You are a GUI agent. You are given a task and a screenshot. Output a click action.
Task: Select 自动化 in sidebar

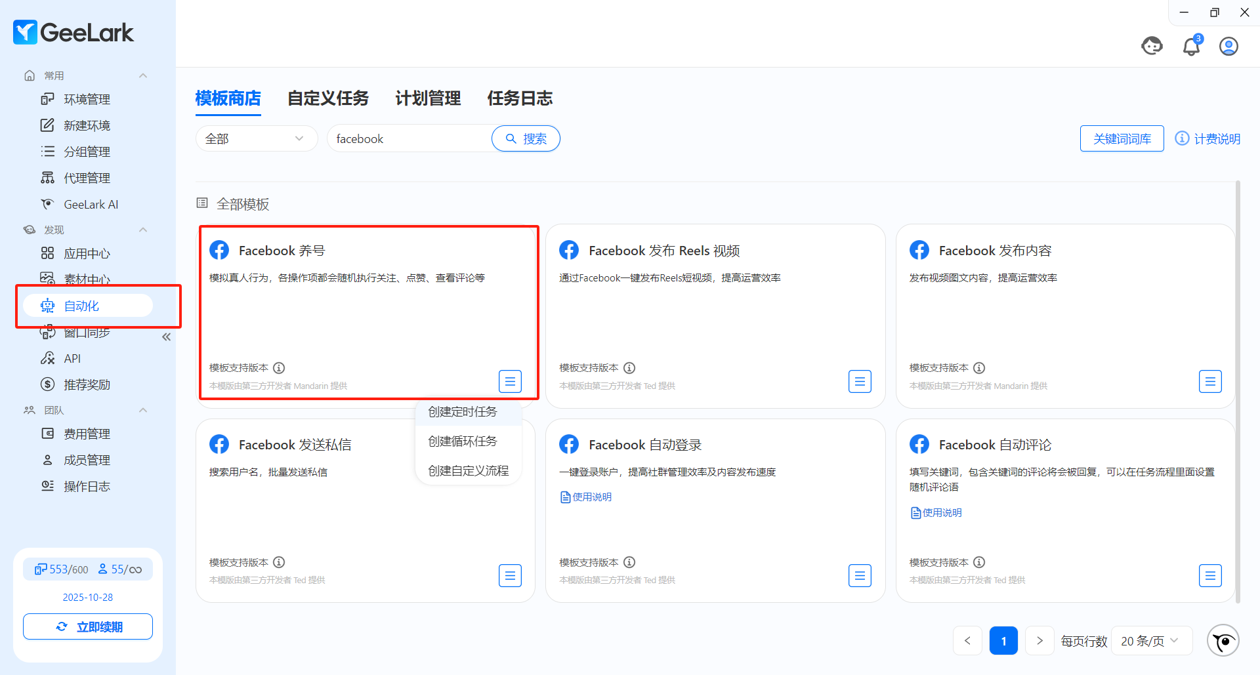(x=88, y=306)
